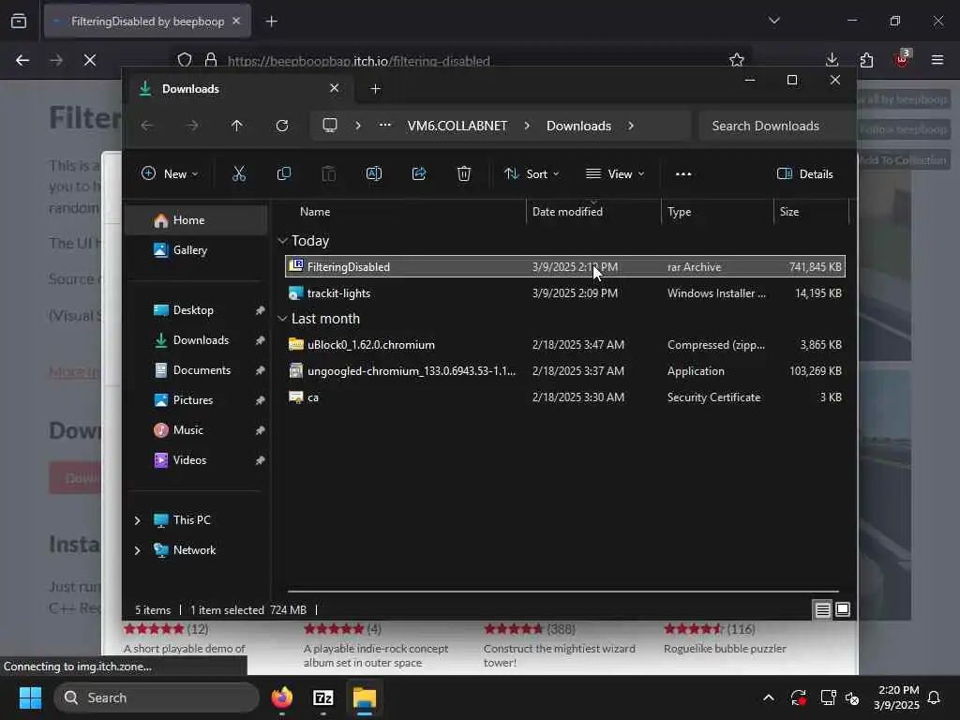Switch to large thumbnails view in status bar
960x720 pixels.
[843, 609]
